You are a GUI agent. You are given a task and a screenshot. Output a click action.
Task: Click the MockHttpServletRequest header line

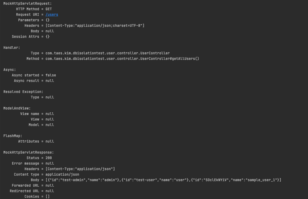pyautogui.click(x=27, y=3)
